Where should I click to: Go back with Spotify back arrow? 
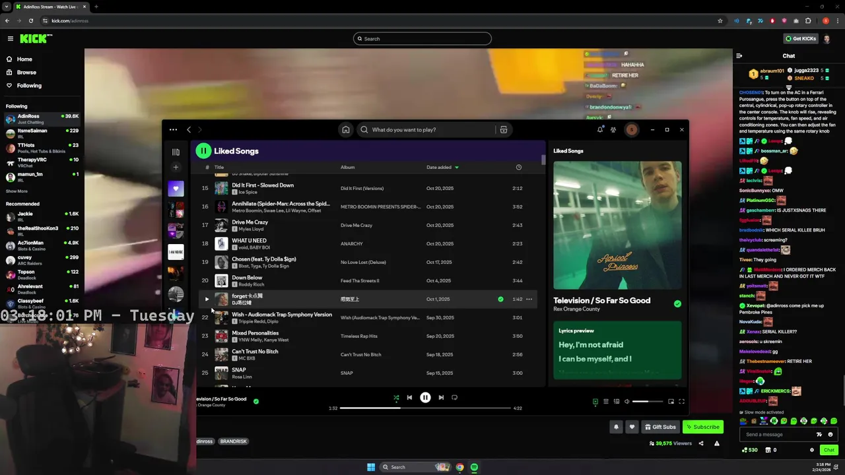[189, 130]
